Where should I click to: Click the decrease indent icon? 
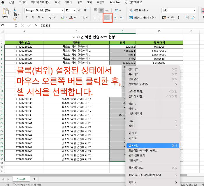point(116,18)
